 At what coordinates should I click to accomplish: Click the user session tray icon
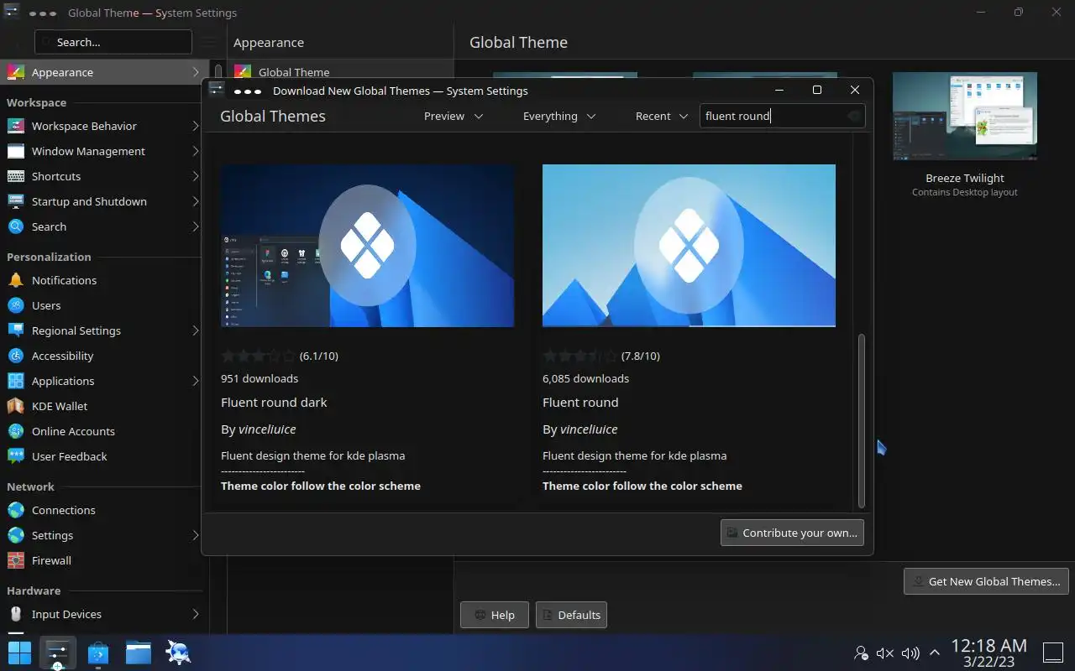[861, 653]
